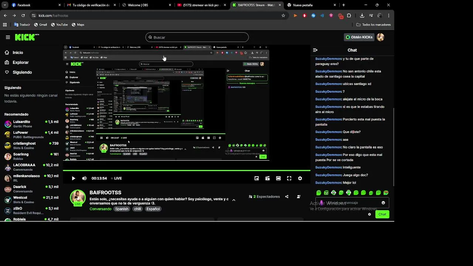This screenshot has width=473, height=266.
Task: Click the green video progress bar
Action: (187, 170)
